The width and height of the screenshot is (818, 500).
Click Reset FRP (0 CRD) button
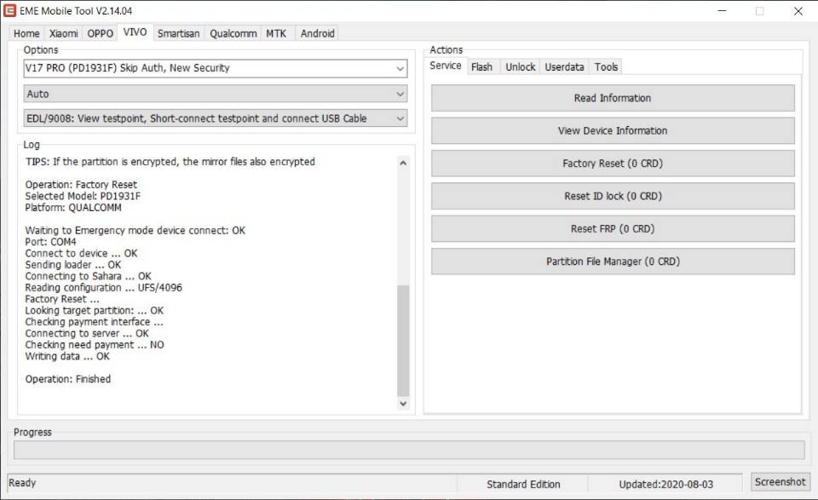point(613,229)
